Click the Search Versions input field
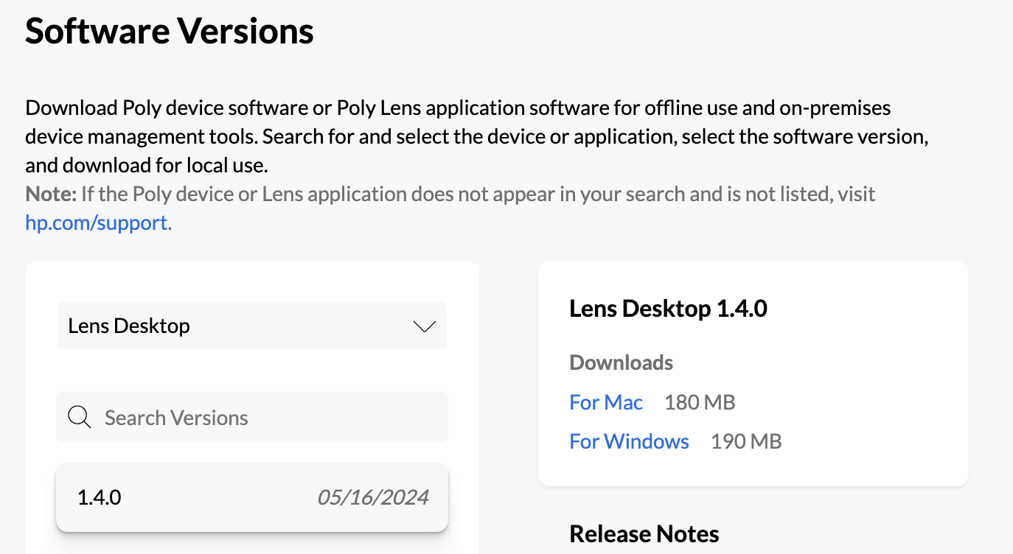1013x554 pixels. point(252,417)
